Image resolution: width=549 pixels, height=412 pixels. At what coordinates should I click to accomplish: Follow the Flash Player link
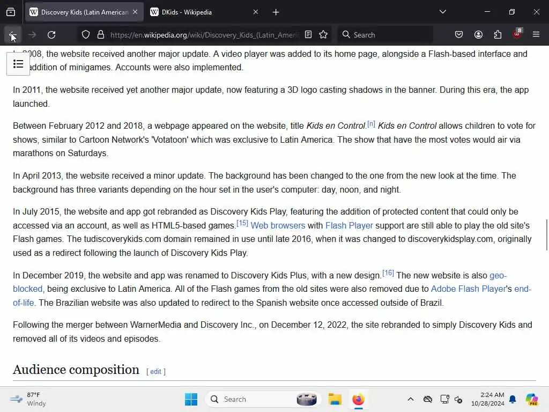click(349, 226)
